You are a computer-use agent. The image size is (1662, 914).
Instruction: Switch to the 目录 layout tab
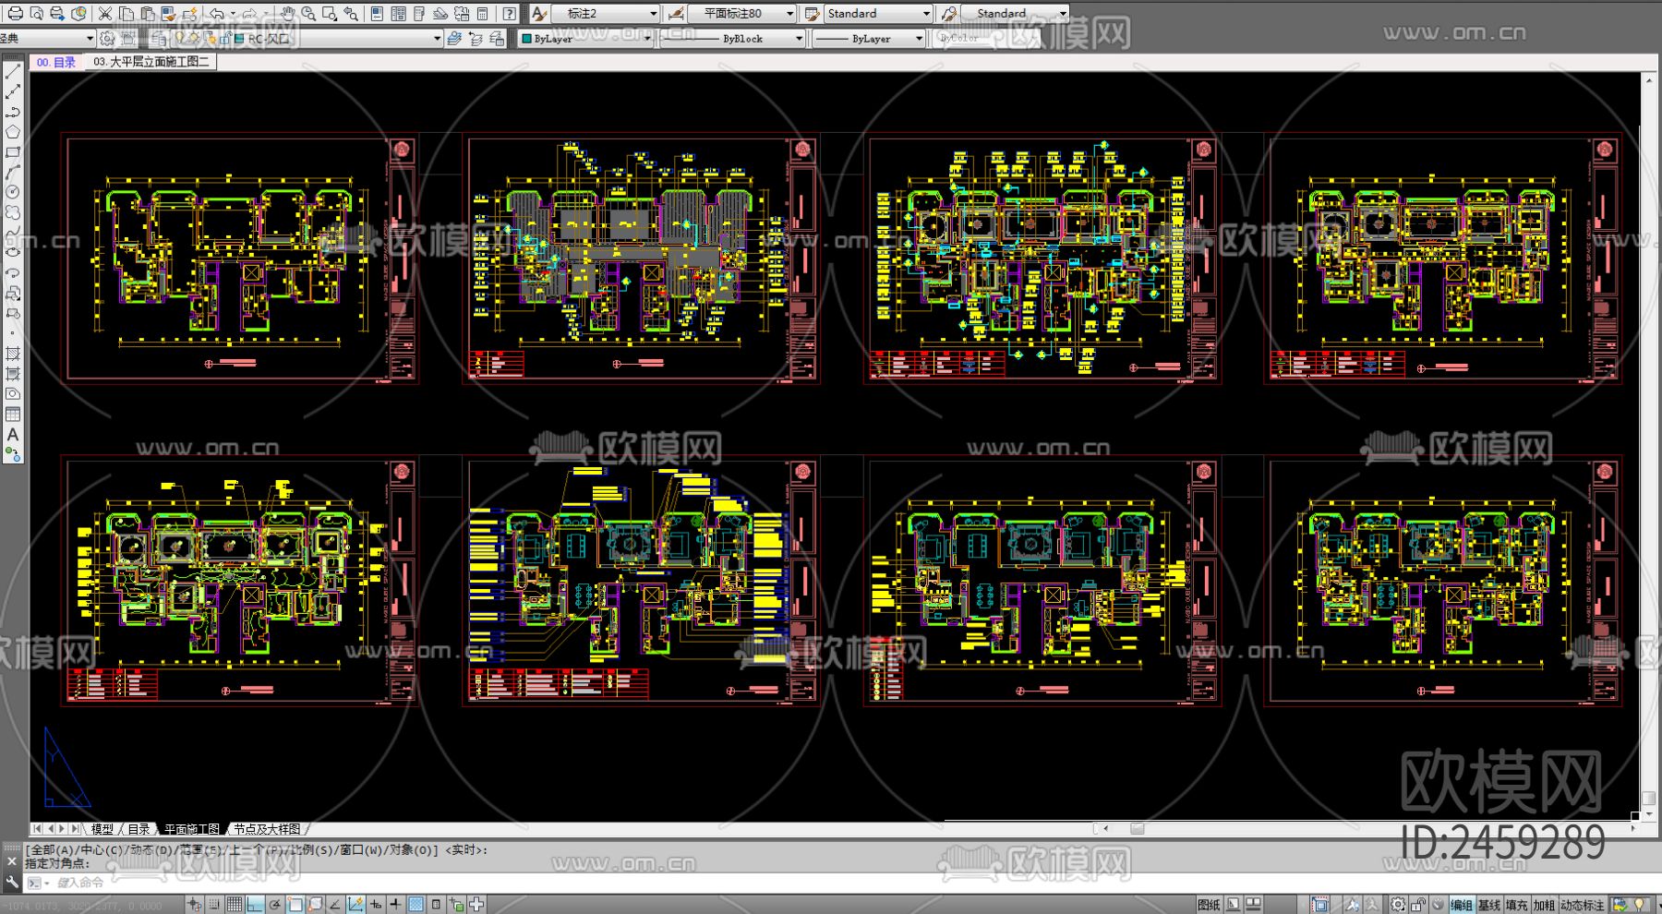tap(138, 829)
